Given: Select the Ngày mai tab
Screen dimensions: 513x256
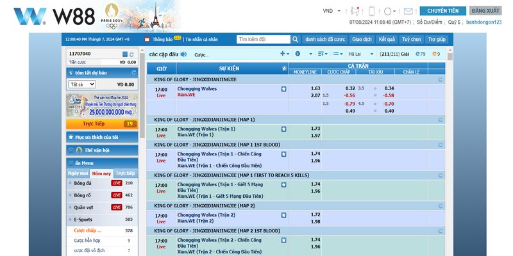Looking at the screenshot, I should (x=78, y=173).
